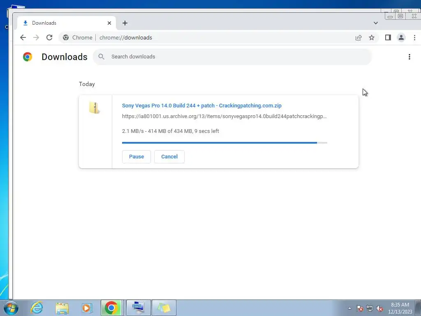Open the side panel icon
Viewport: 421px width, 316px height.
pos(388,37)
